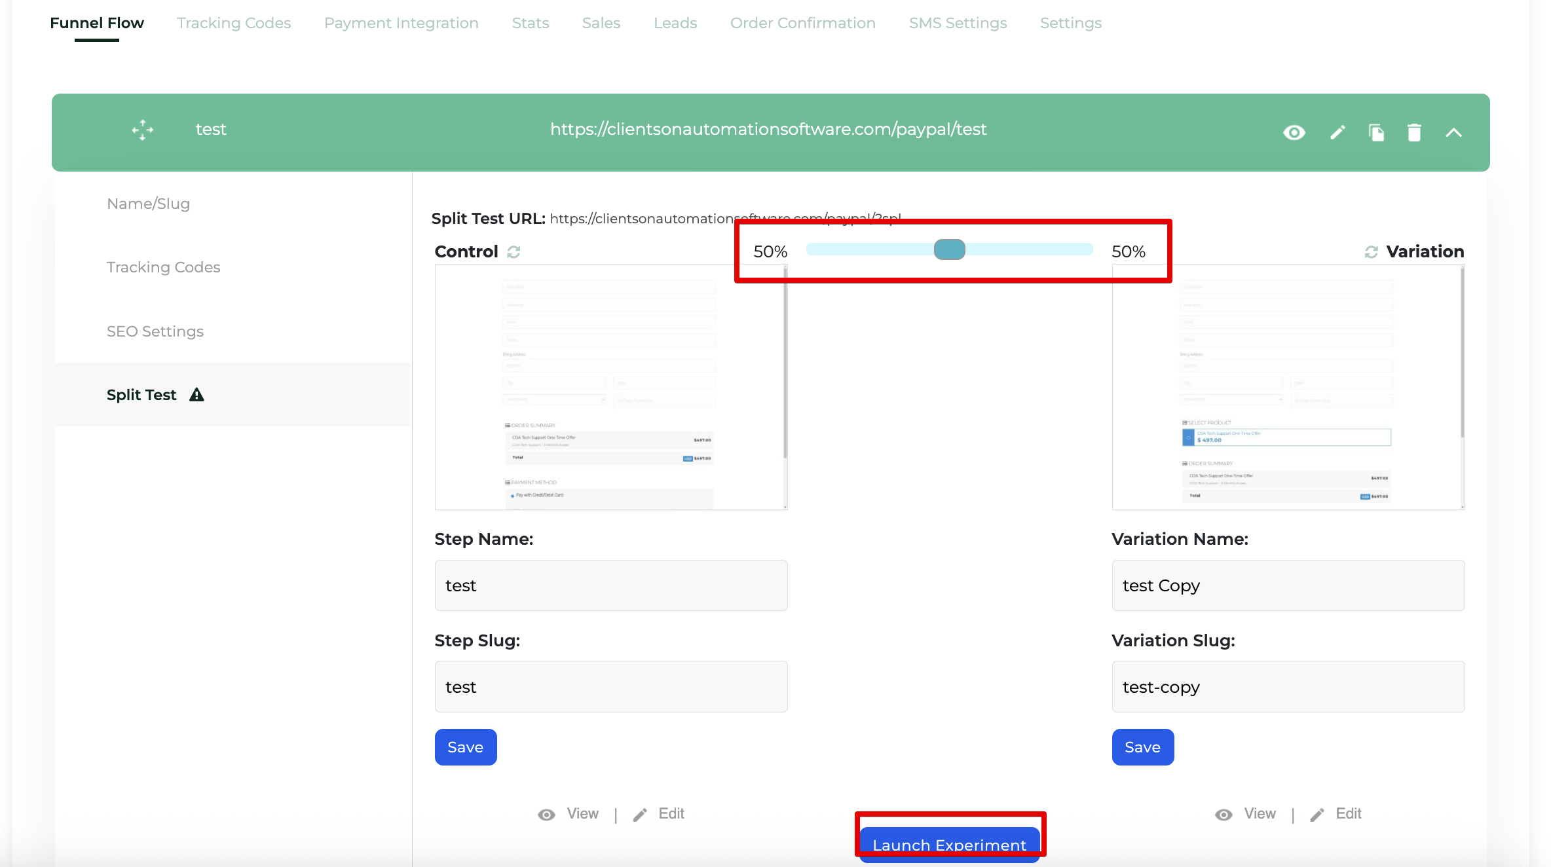The height and width of the screenshot is (867, 1551).
Task: Click the warning icon beside Split Test
Action: point(196,394)
